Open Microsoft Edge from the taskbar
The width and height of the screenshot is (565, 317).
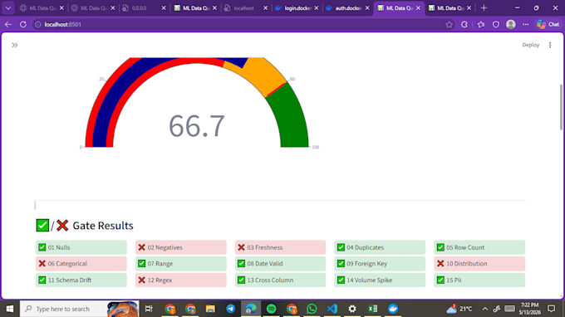251,309
